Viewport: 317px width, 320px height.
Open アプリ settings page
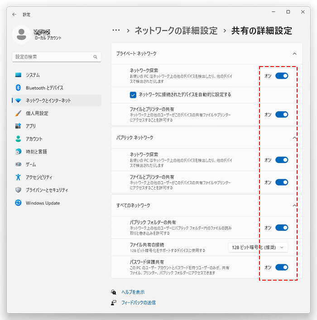57,126
